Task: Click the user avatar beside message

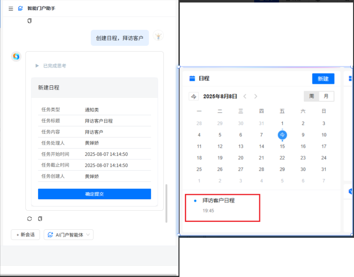Action: 158,36
